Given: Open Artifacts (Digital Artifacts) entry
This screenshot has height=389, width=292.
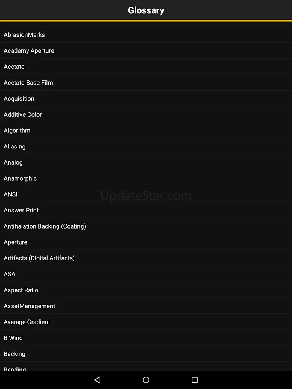Looking at the screenshot, I should [146, 258].
